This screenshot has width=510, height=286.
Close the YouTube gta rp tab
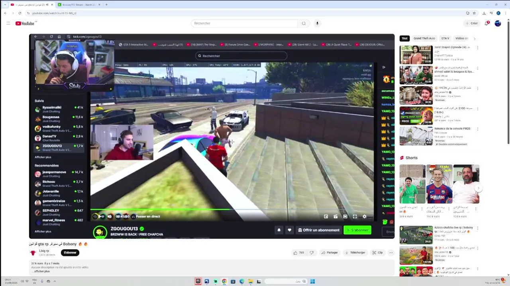(x=52, y=5)
